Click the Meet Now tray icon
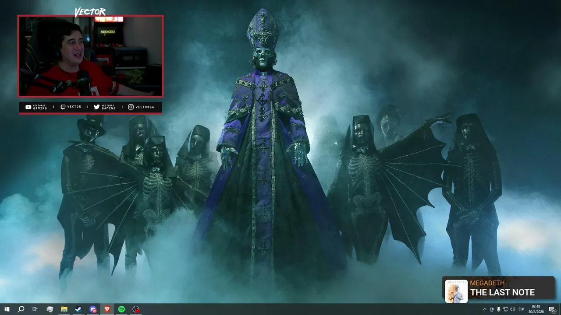The image size is (561, 315). click(491, 309)
